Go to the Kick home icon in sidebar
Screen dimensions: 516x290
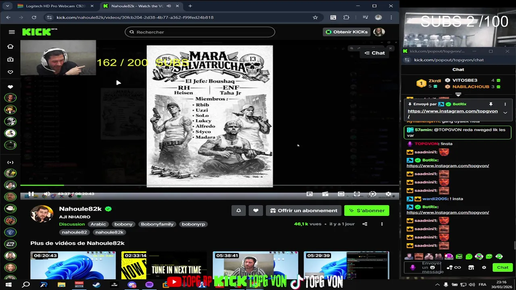click(10, 46)
